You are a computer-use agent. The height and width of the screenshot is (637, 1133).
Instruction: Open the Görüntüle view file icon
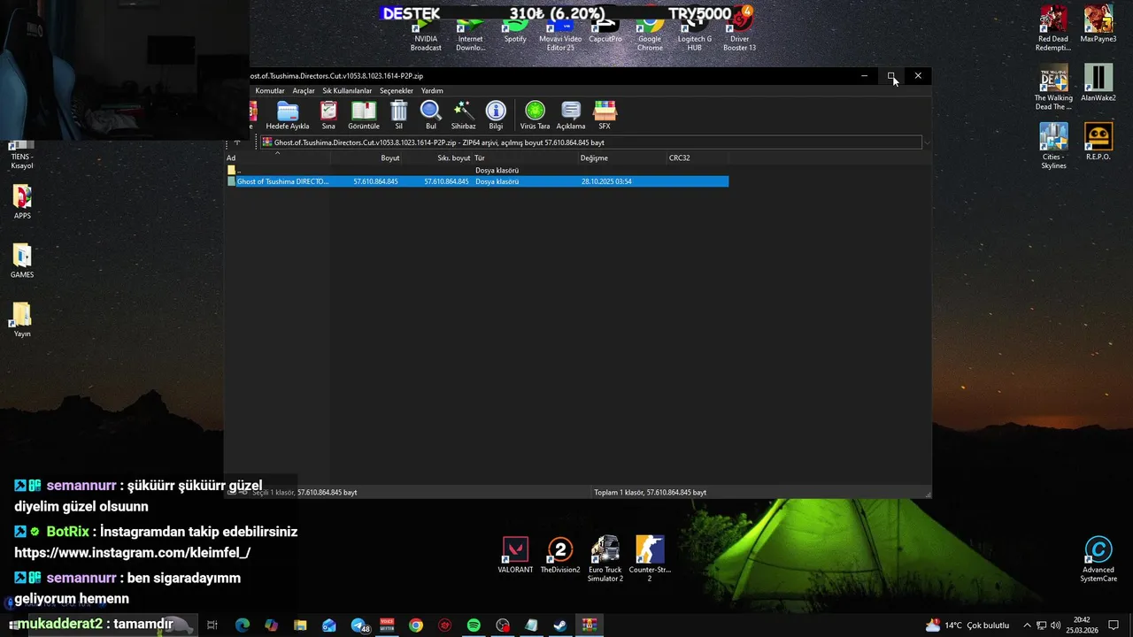tap(363, 115)
